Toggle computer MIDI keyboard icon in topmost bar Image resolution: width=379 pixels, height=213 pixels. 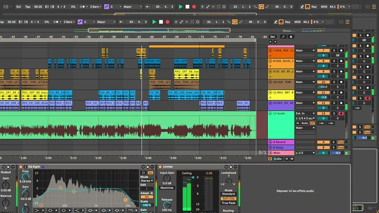307,7
